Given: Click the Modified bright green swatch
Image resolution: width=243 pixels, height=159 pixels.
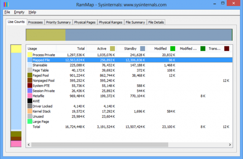Looking at the screenshot, I should coord(173,49).
